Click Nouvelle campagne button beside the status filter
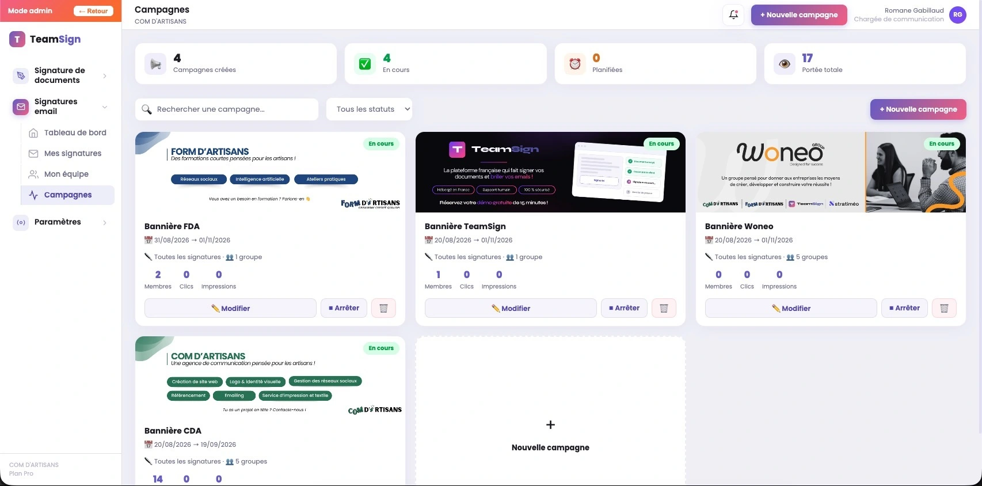Viewport: 982px width, 486px height. click(x=918, y=109)
